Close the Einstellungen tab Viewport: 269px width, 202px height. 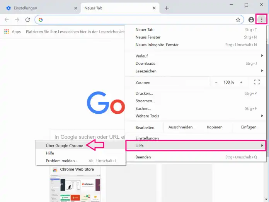point(75,8)
